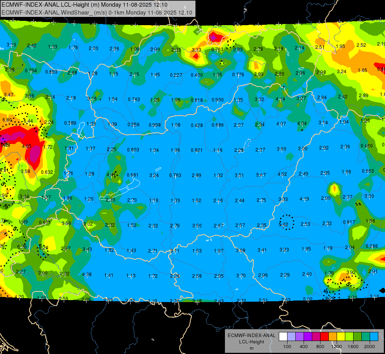Select the white swatch in LCL-Height legend
385x354 pixels.
point(283,336)
